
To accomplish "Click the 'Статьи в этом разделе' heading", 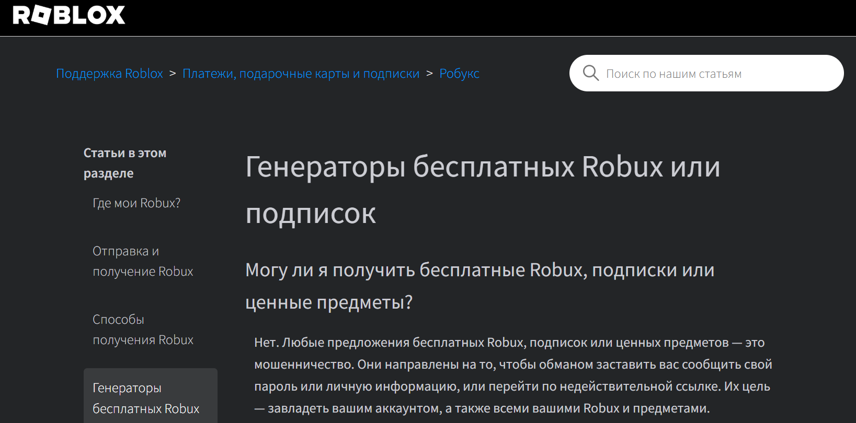I will tap(125, 163).
